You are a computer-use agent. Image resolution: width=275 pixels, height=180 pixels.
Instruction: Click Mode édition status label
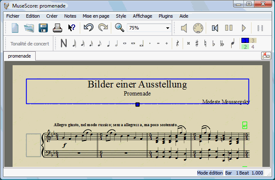point(210,173)
